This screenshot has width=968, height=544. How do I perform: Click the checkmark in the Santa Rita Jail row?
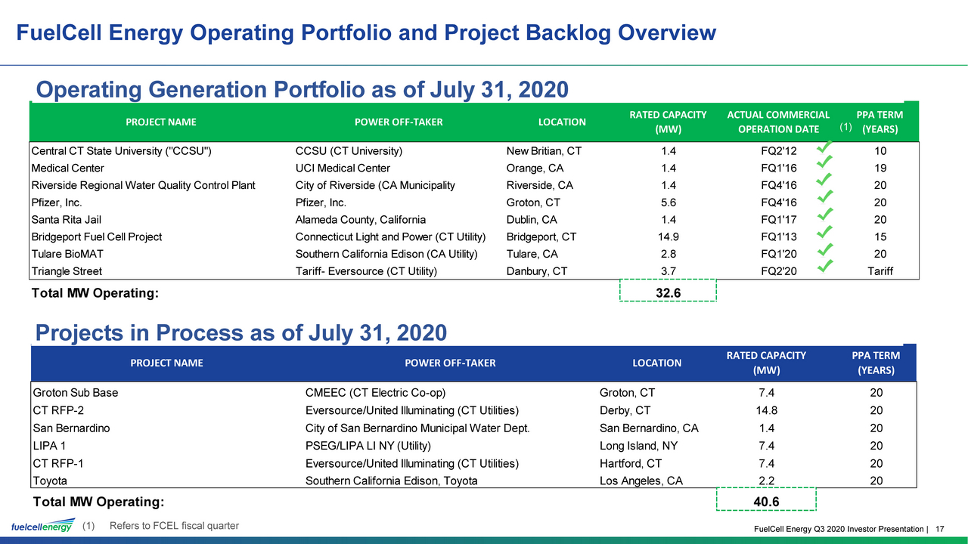coord(826,215)
